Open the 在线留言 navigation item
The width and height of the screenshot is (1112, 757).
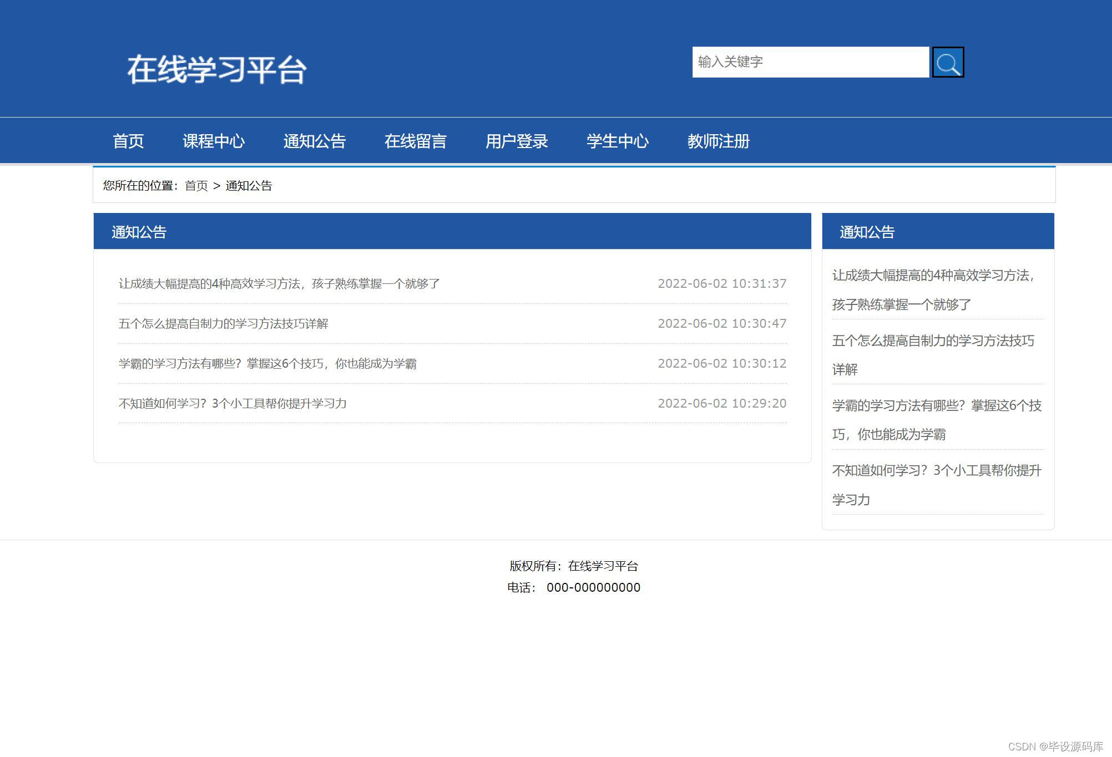click(x=416, y=141)
